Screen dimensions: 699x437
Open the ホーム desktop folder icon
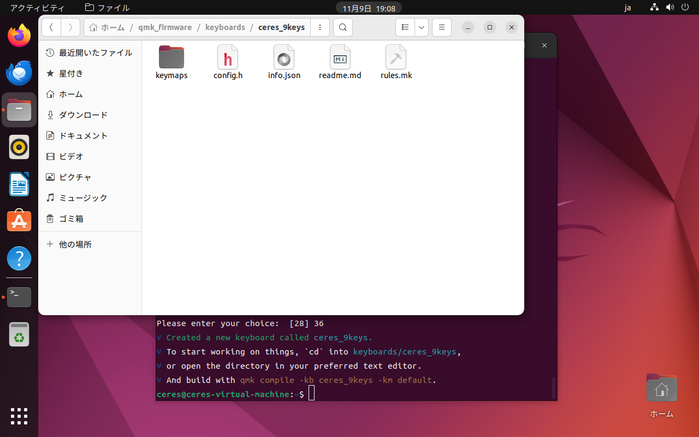pos(661,396)
